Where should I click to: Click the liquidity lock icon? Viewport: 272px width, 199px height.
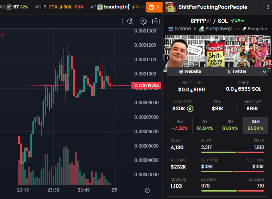click(x=190, y=109)
